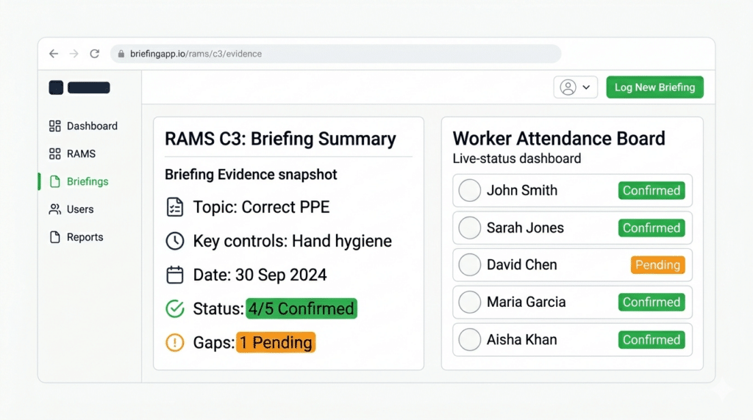Click the RAMS grid icon
The image size is (753, 420).
(x=54, y=154)
